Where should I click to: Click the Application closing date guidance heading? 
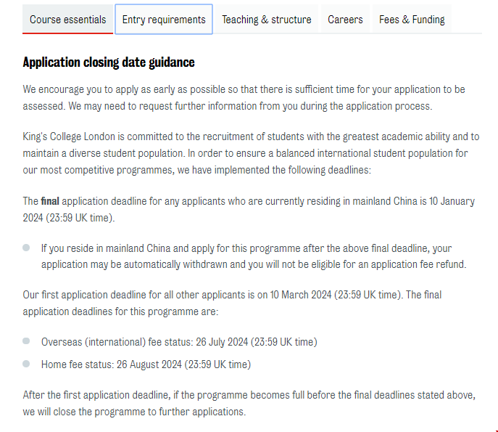click(x=109, y=62)
